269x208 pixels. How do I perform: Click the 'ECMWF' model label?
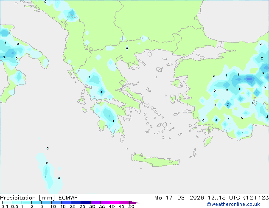[68, 198]
